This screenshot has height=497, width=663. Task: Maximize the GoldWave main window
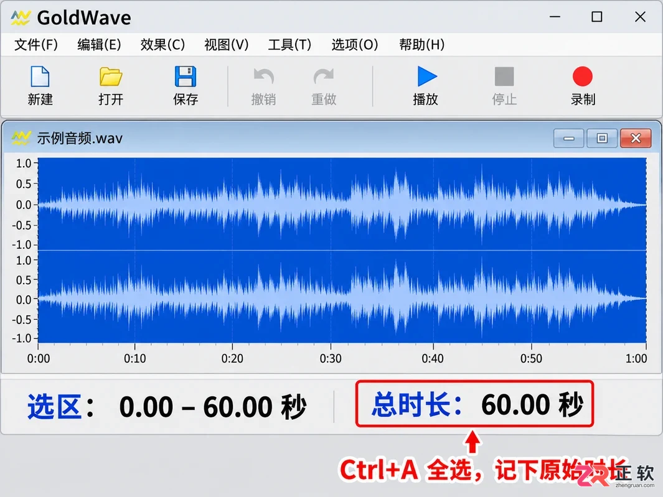(x=596, y=17)
